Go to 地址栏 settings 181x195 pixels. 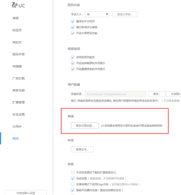[17, 42]
